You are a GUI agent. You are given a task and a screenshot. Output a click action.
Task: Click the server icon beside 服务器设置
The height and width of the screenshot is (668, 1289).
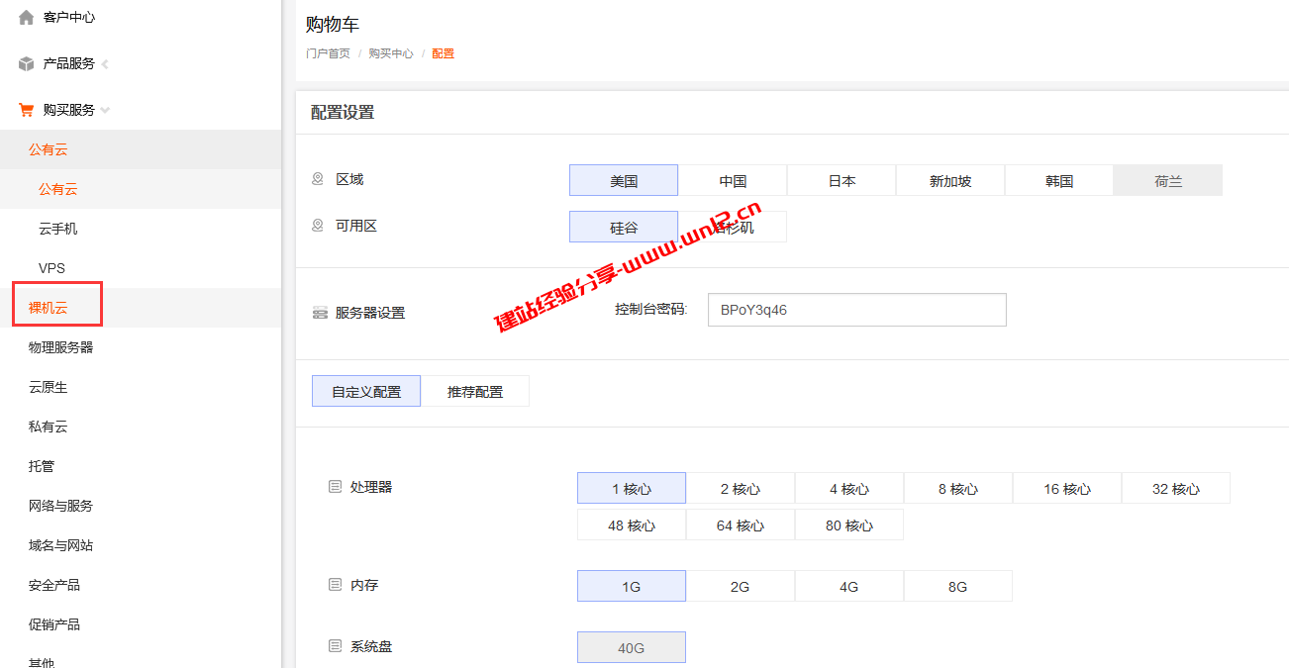tap(319, 312)
